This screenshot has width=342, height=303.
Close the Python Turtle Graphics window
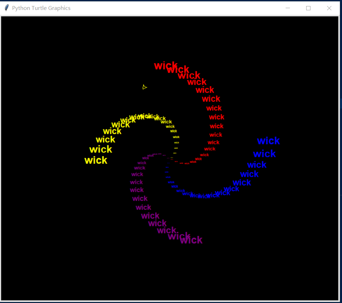[x=329, y=8]
